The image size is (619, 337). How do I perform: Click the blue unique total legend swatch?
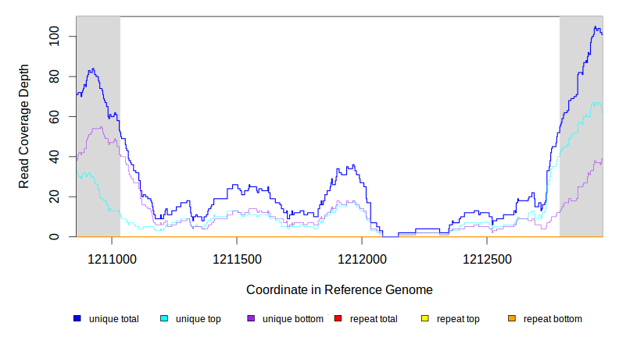click(77, 319)
